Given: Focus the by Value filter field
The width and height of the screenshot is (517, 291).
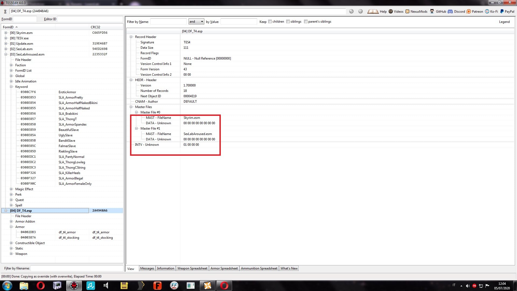Looking at the screenshot, I should (x=239, y=22).
